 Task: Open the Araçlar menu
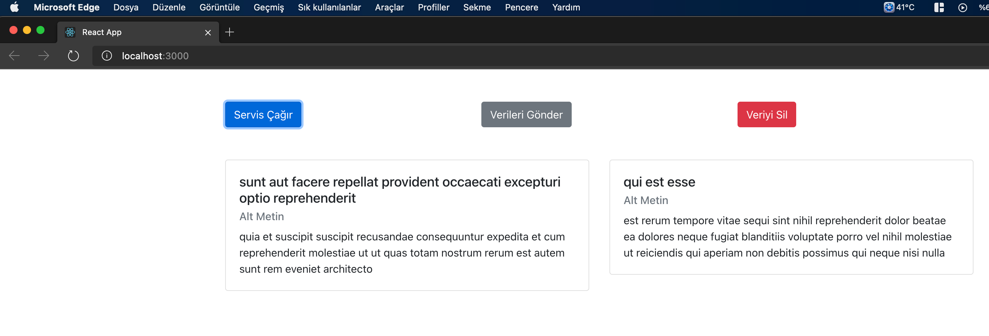tap(389, 7)
